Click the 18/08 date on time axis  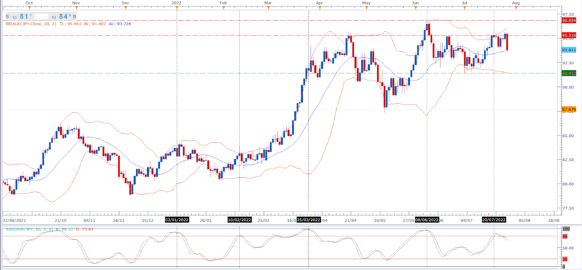click(554, 220)
